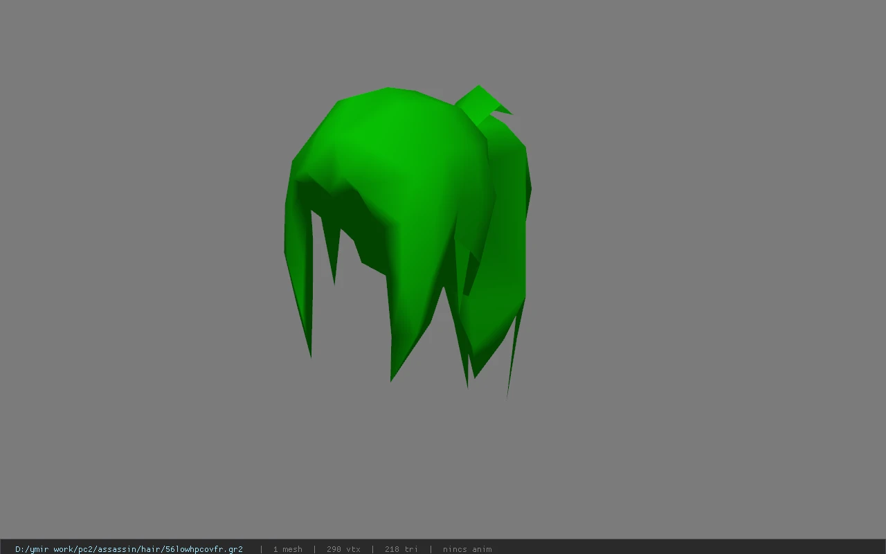Click the '290 vtx' vertex count
886x554 pixels.
click(x=343, y=549)
